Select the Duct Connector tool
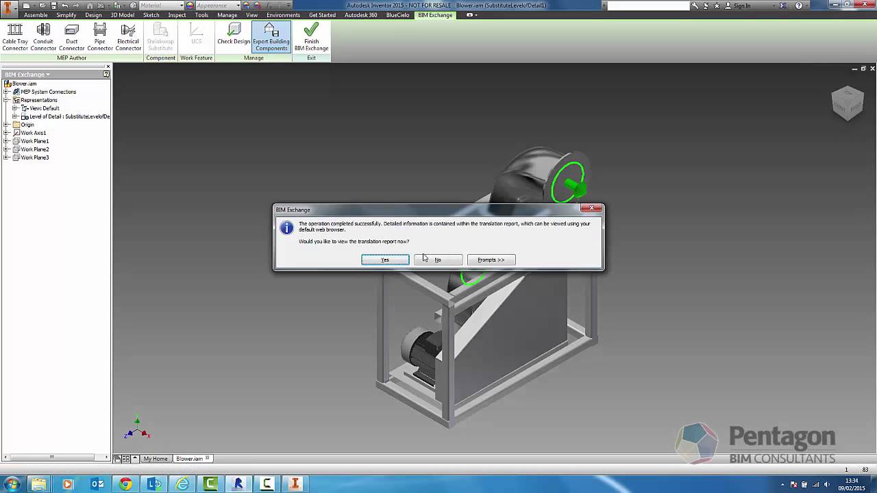The width and height of the screenshot is (877, 493). (71, 37)
